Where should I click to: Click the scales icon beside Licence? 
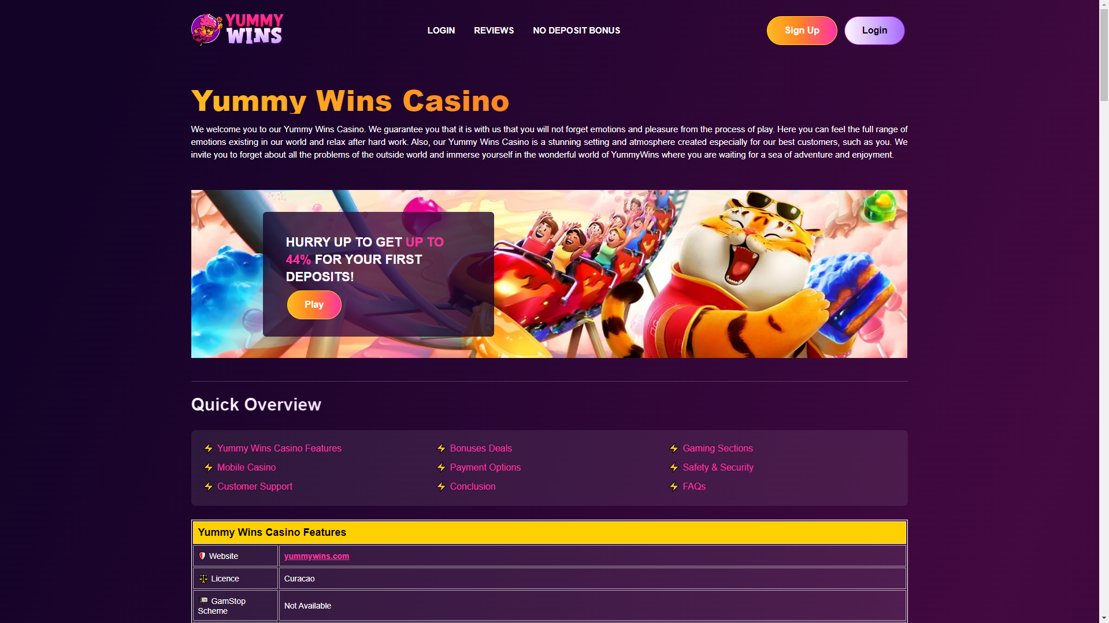(203, 579)
